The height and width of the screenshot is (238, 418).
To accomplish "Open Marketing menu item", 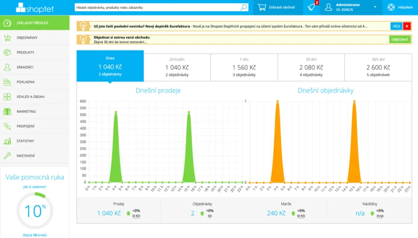I will click(35, 112).
